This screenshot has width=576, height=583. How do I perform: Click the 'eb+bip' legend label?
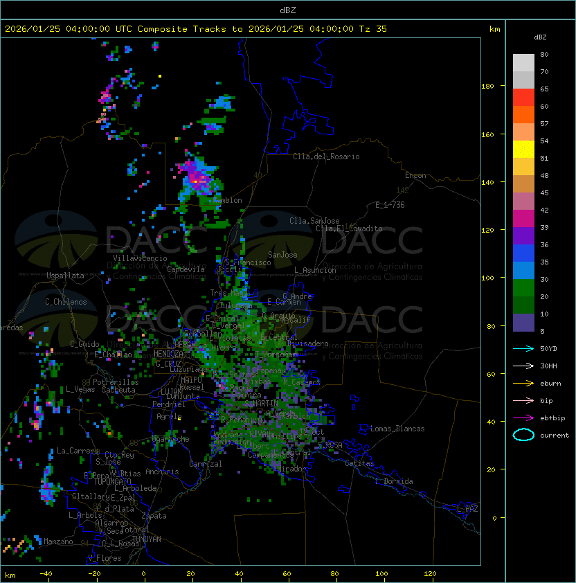point(552,418)
